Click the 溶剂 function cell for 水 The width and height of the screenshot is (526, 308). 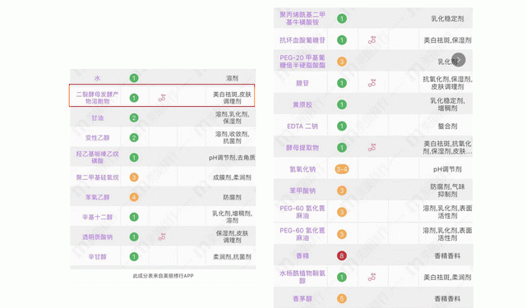[x=232, y=78]
